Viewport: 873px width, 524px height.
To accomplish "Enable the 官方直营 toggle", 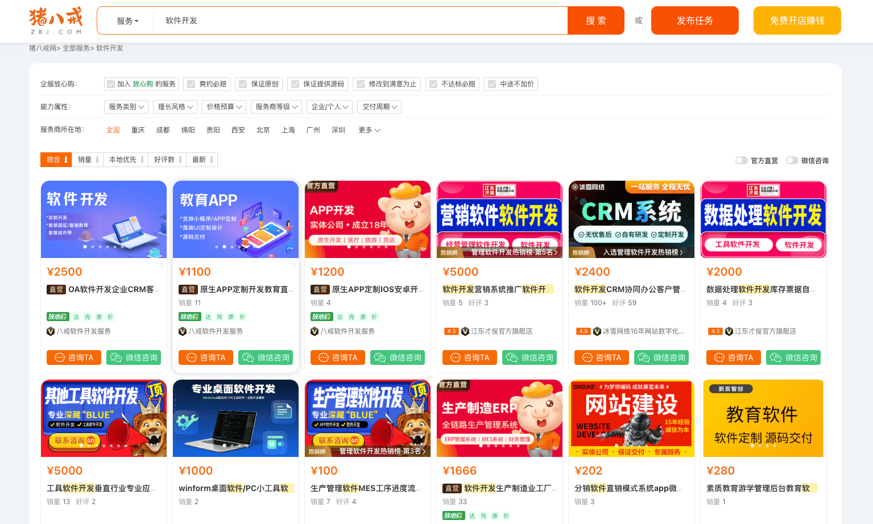I will point(742,160).
